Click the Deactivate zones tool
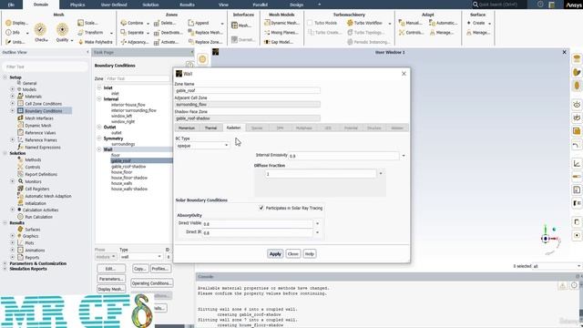The height and width of the screenshot is (328, 583). (x=168, y=33)
